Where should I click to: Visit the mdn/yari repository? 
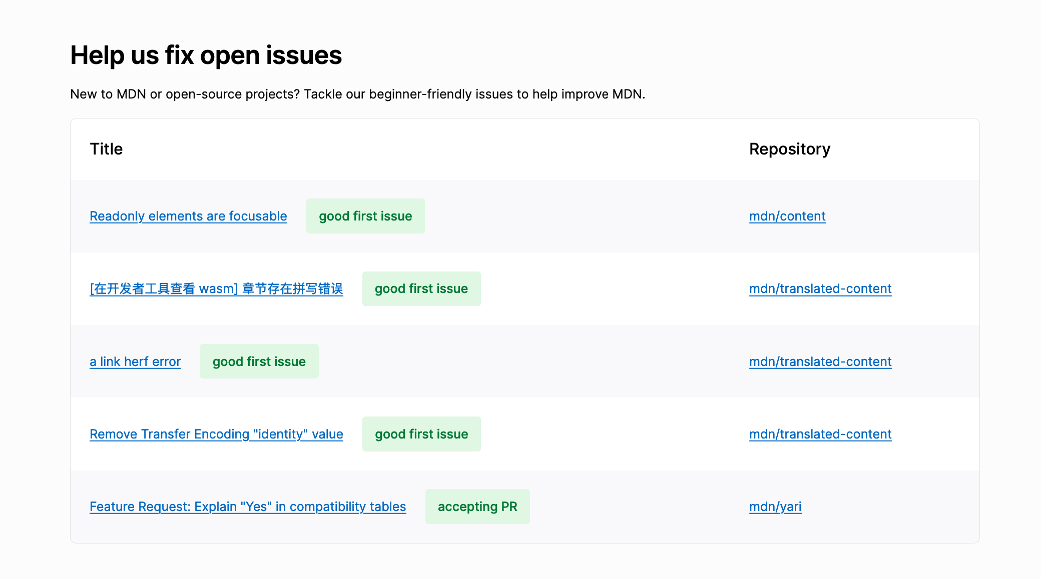coord(775,506)
